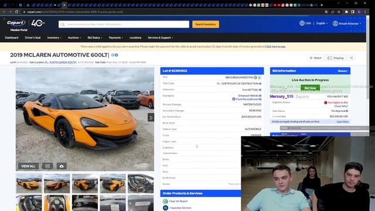Click the 'Click here to pay' link
375x211 pixels.
[x=275, y=46]
